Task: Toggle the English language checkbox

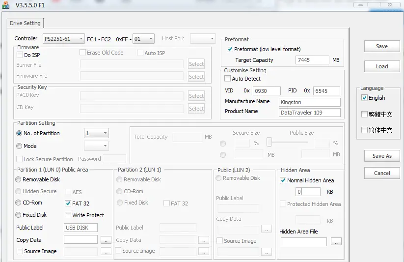Action: (x=364, y=98)
